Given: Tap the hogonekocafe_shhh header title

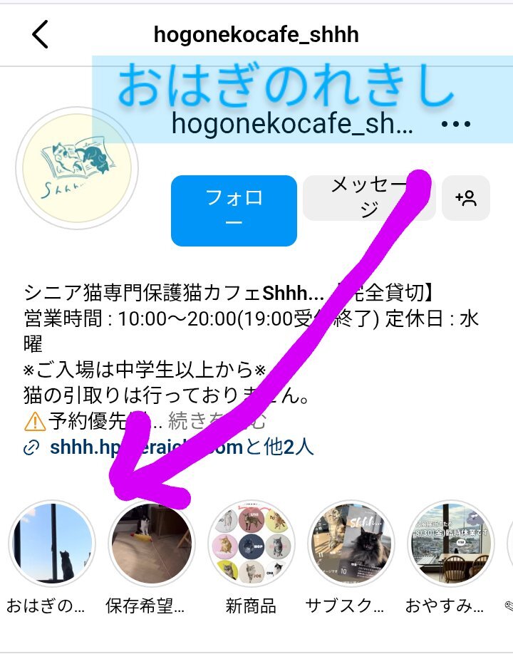Looking at the screenshot, I should pos(256,35).
